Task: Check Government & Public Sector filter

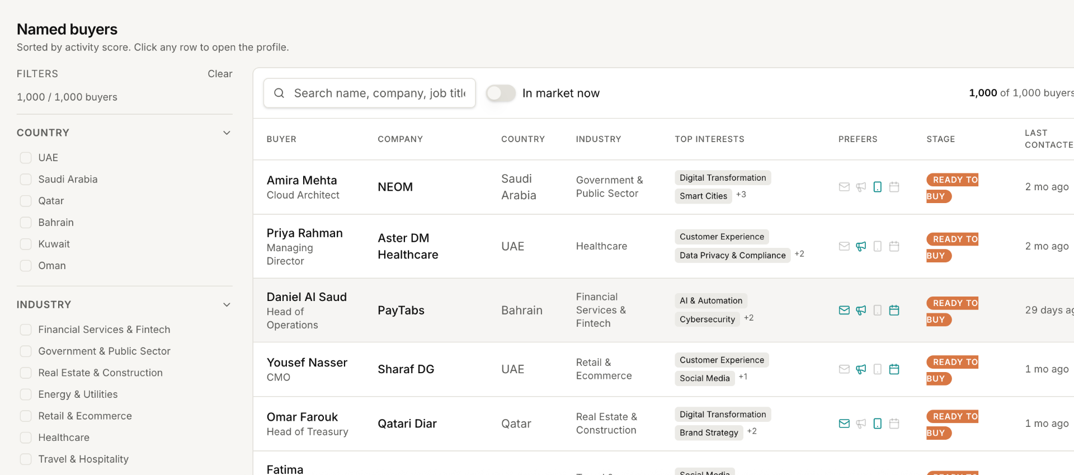Action: point(26,351)
